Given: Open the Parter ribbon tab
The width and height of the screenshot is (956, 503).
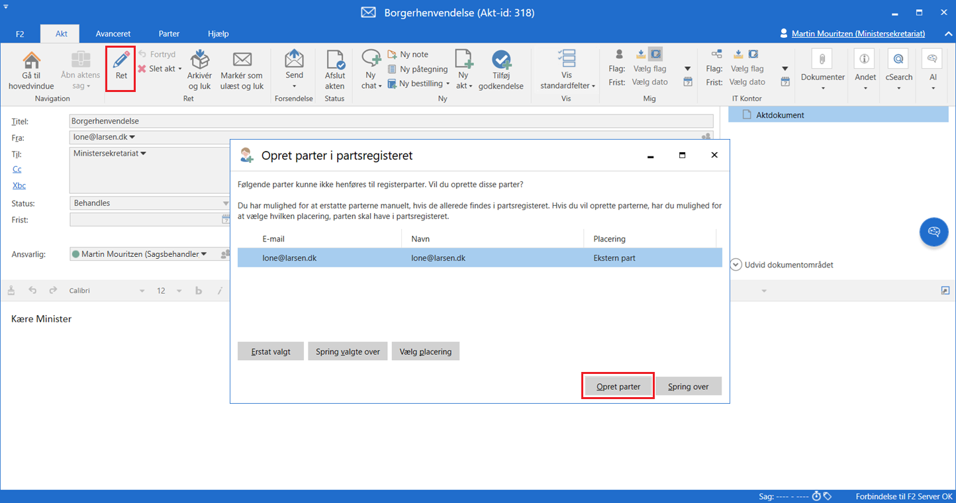Looking at the screenshot, I should (x=169, y=34).
